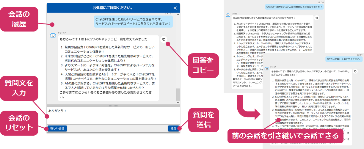Close the お気軽にご質問ください chat window

(175, 8)
